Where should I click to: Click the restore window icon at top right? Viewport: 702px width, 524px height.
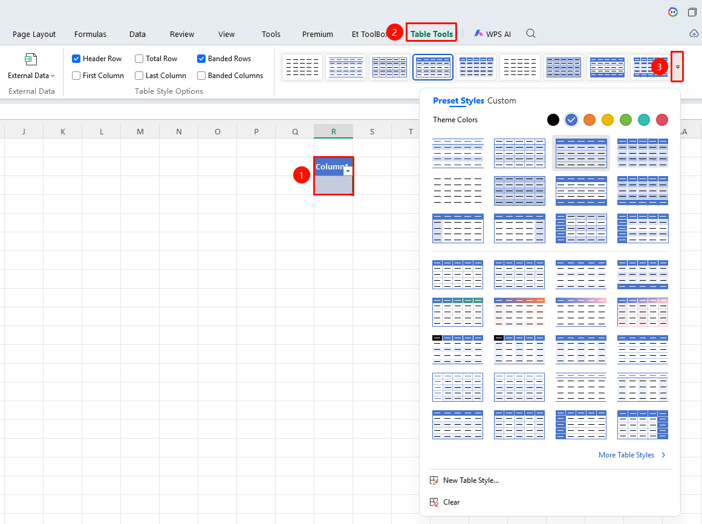692,12
